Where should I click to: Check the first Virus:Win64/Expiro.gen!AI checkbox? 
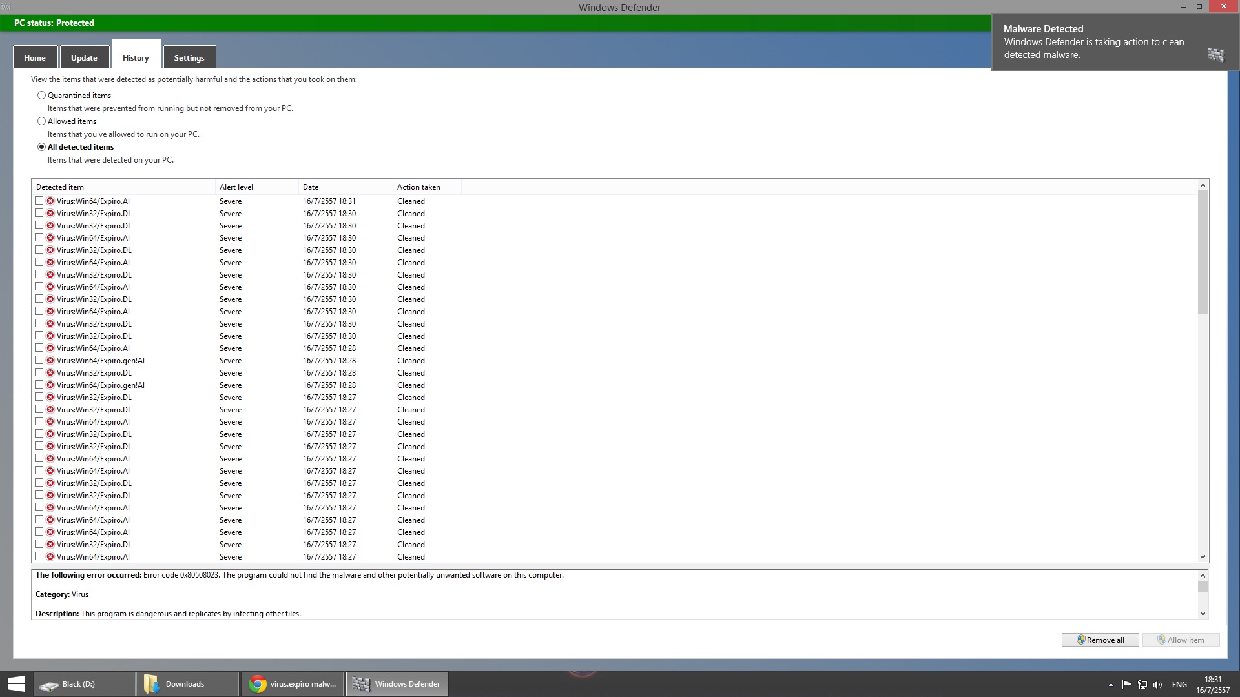(x=39, y=361)
